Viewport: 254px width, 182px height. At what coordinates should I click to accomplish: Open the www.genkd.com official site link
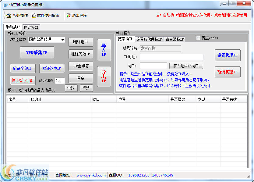tap(91, 175)
